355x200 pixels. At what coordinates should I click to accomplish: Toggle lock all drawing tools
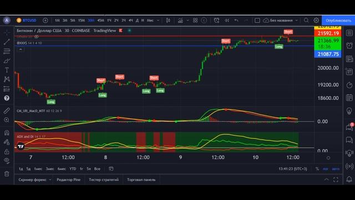coord(7,152)
